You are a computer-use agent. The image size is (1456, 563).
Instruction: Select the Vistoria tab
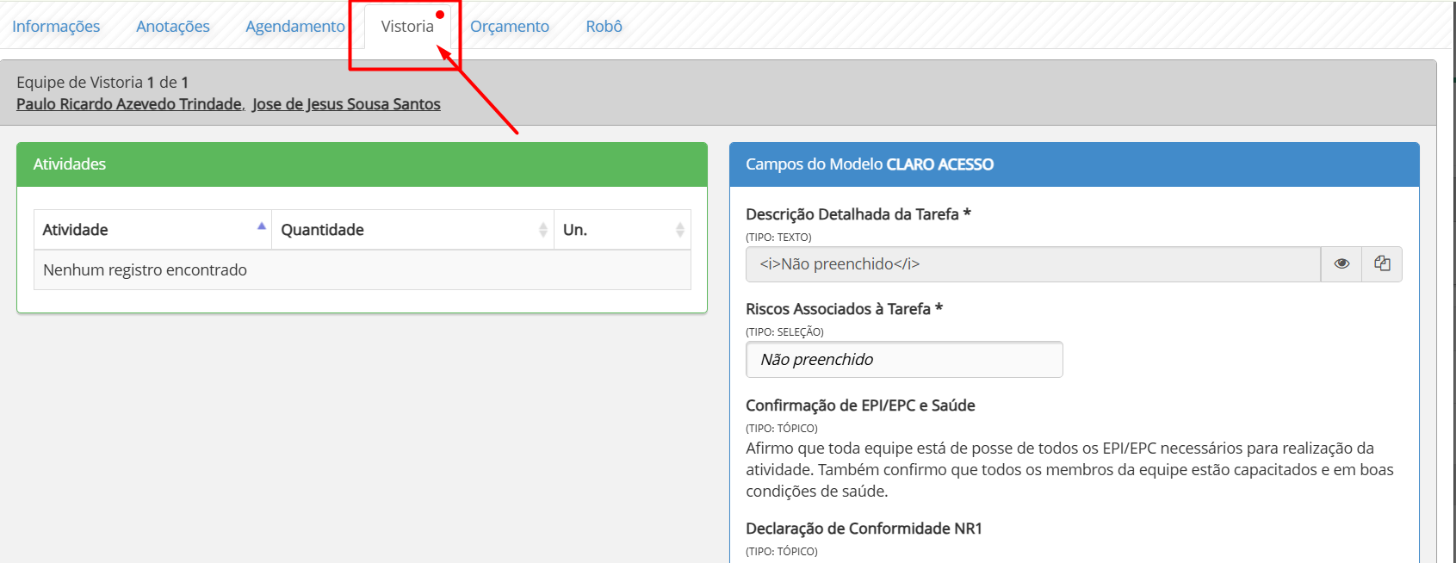(407, 27)
